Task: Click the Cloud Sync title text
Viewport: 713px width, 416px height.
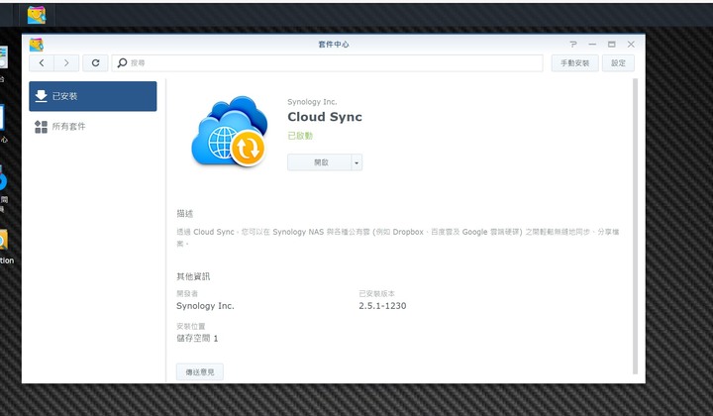Action: (325, 117)
